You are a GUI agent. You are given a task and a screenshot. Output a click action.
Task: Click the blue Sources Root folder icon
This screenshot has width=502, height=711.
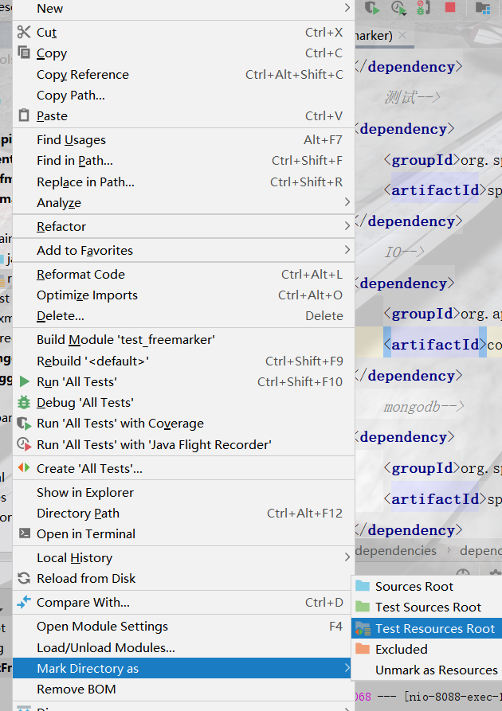(x=363, y=587)
